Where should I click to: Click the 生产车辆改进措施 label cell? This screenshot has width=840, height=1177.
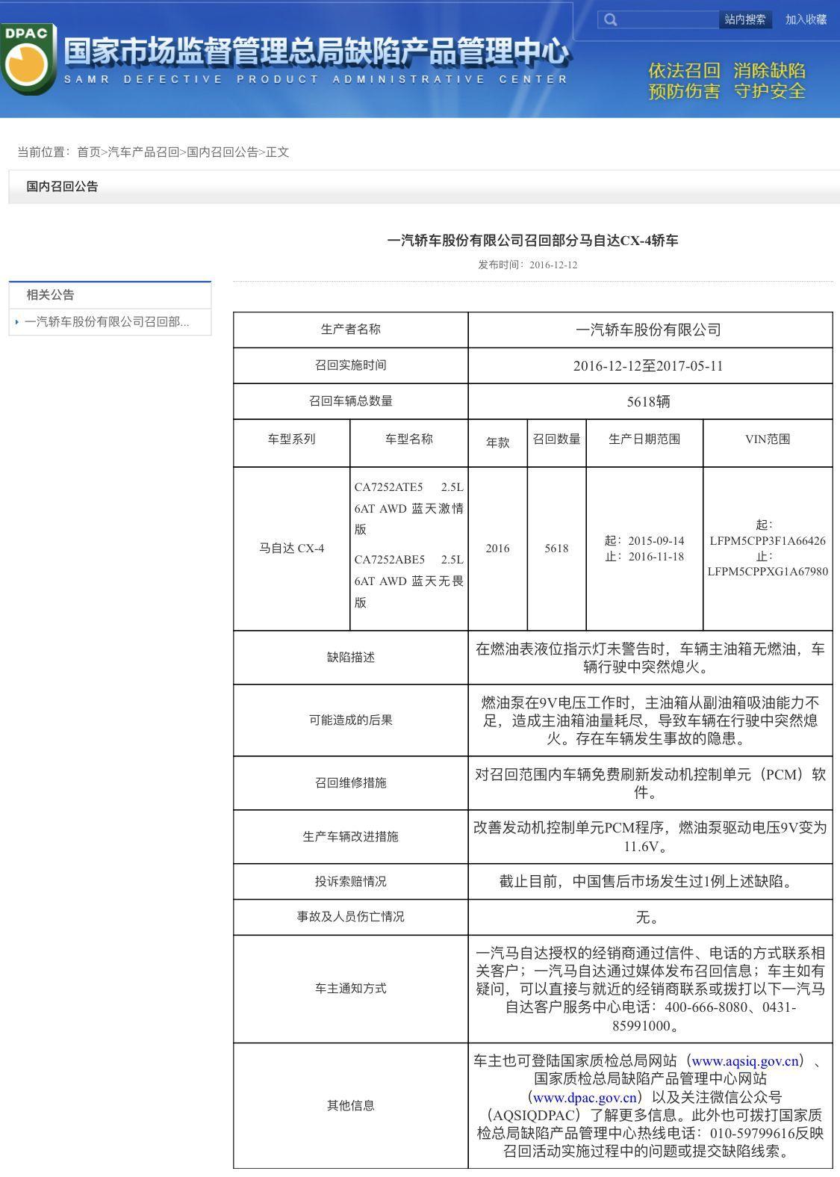pyautogui.click(x=351, y=837)
